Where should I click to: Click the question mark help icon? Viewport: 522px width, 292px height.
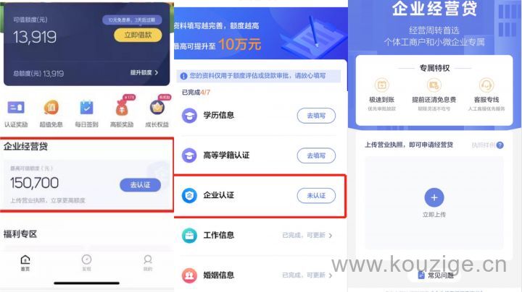click(500, 145)
